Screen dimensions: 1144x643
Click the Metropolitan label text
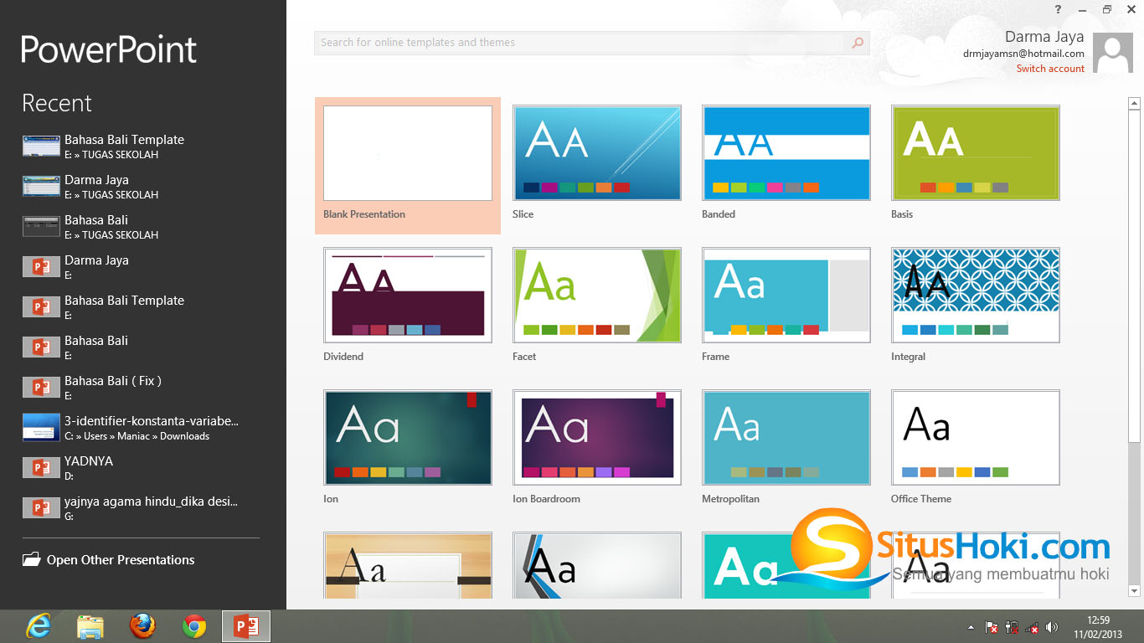(730, 499)
